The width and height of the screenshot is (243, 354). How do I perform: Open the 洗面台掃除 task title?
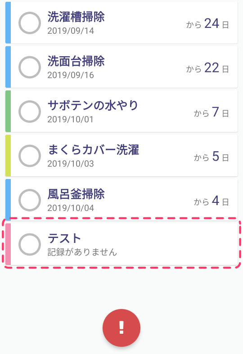pos(76,61)
